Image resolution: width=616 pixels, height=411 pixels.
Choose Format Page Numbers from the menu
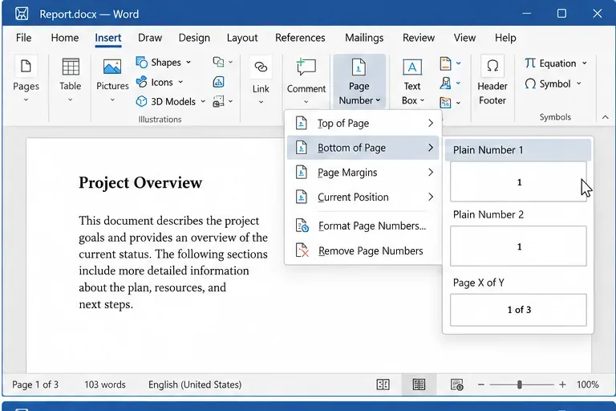tap(363, 226)
